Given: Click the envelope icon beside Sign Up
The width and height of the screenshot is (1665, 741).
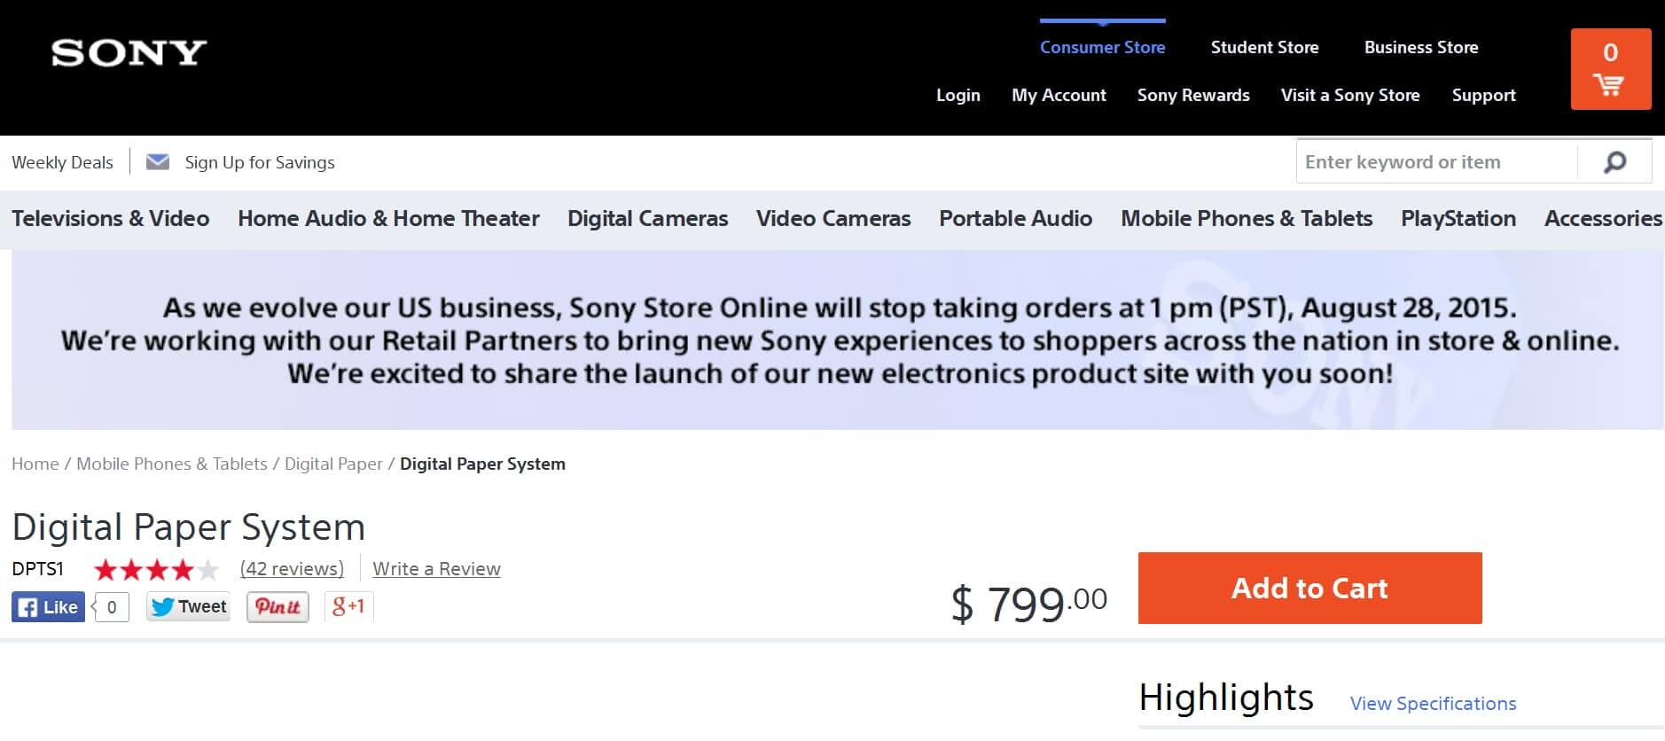Looking at the screenshot, I should 158,161.
